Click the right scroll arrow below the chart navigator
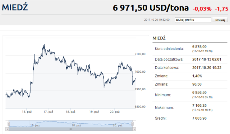This screenshot has width=230, height=134. (134, 129)
